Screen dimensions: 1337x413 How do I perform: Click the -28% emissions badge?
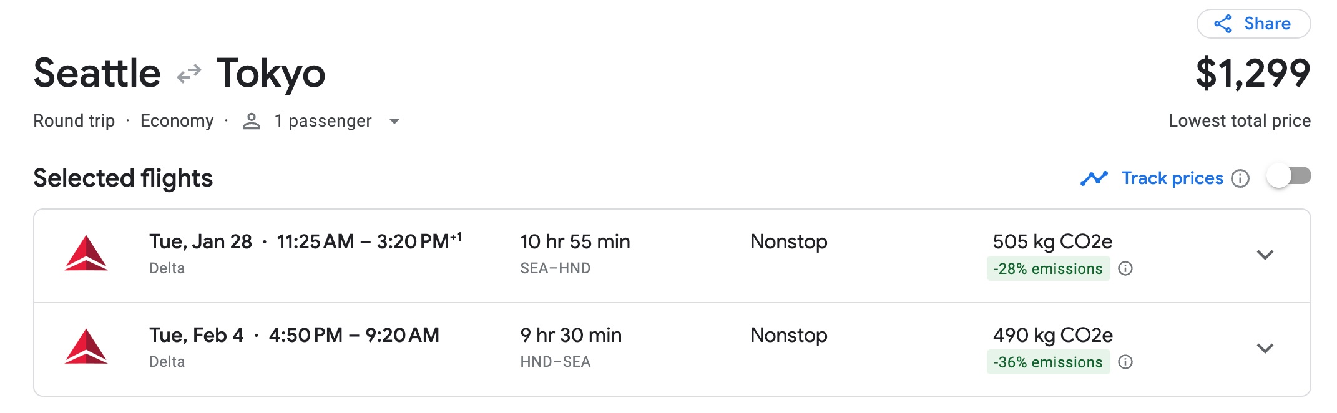[x=1047, y=269]
